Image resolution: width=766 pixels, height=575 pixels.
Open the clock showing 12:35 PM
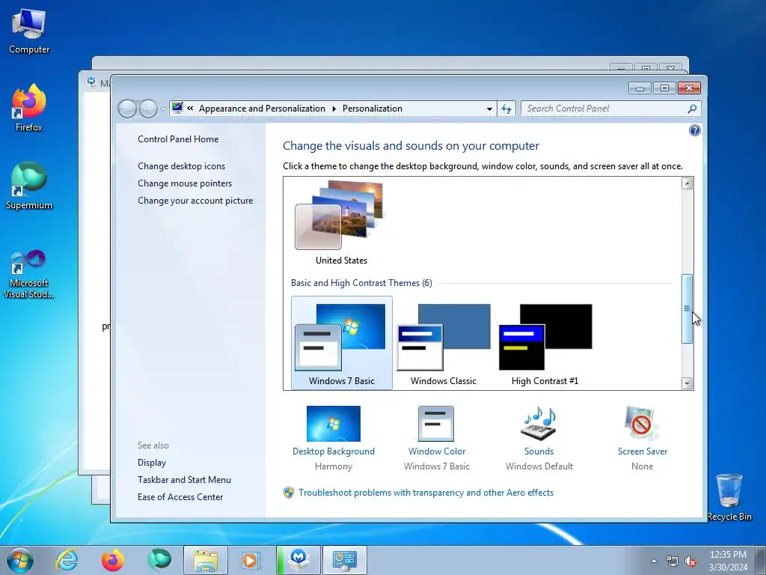(728, 560)
